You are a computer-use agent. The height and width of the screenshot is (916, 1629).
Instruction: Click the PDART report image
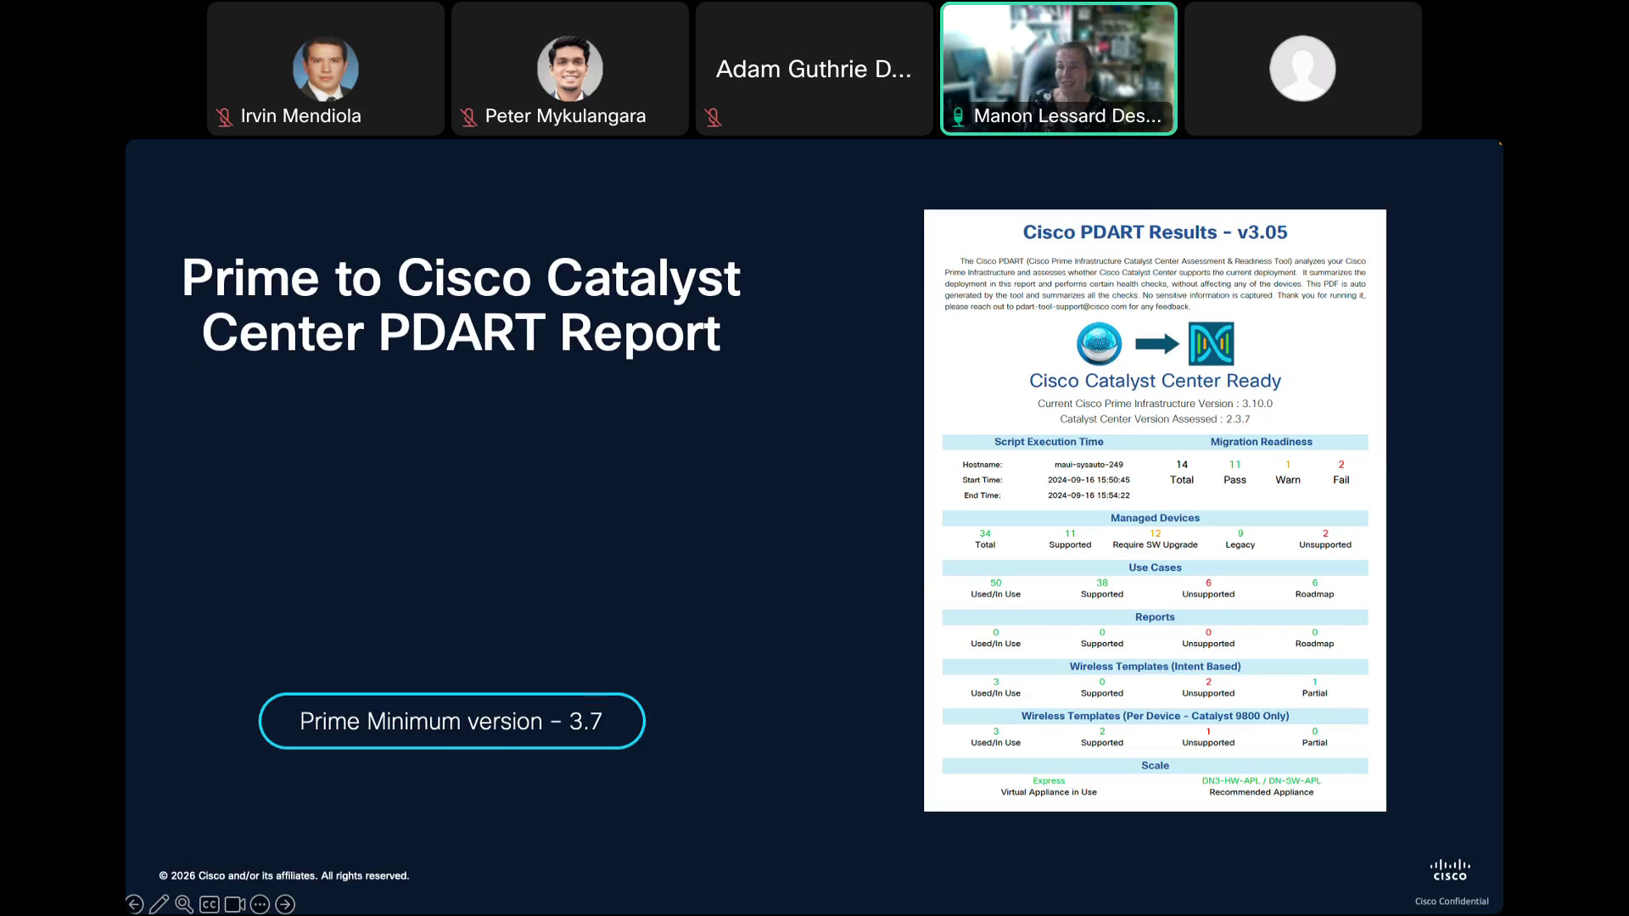click(x=1155, y=511)
